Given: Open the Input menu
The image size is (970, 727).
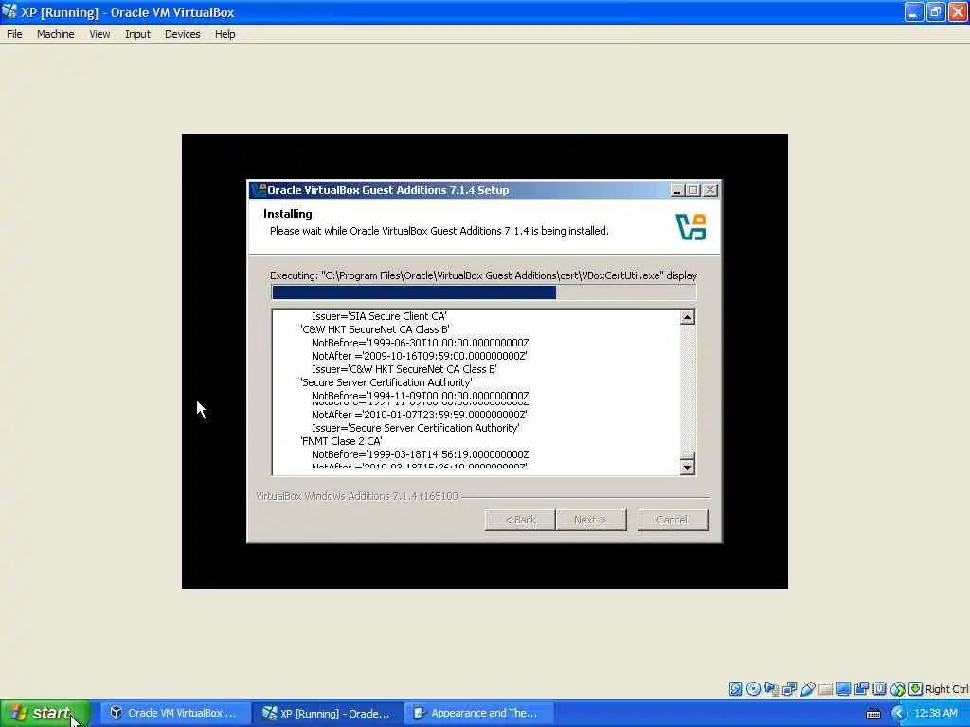Looking at the screenshot, I should (x=137, y=34).
